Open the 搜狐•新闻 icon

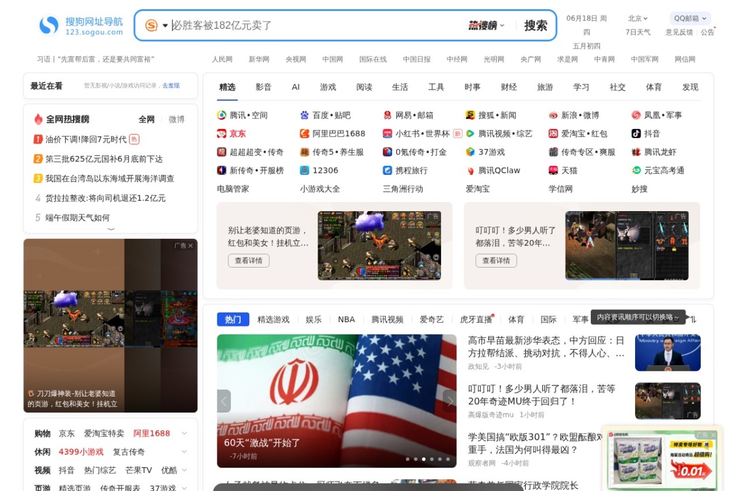tap(470, 115)
